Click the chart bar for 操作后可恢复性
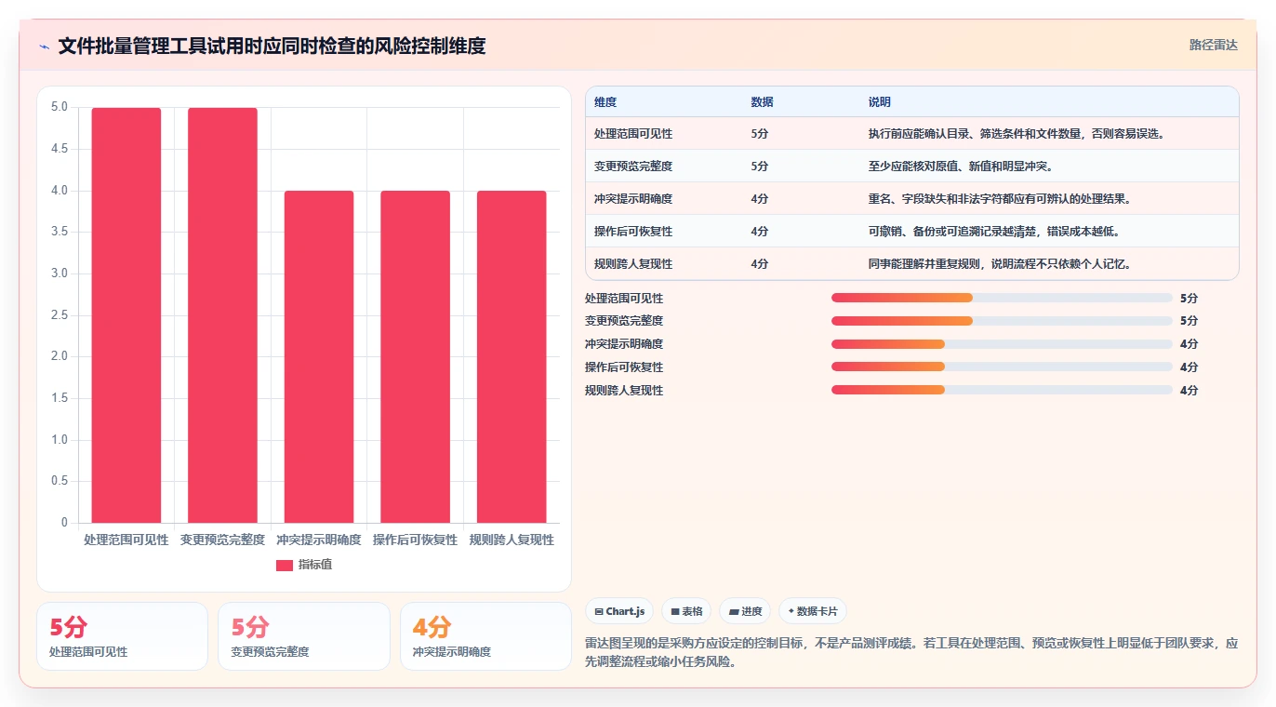The height and width of the screenshot is (707, 1276). 415,356
